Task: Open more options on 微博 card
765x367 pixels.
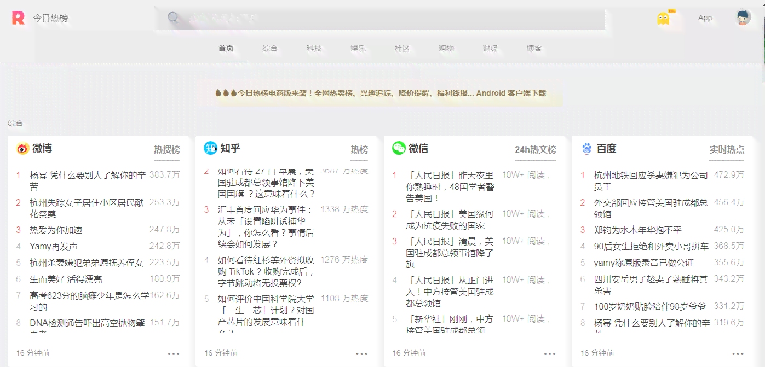Action: click(x=174, y=353)
